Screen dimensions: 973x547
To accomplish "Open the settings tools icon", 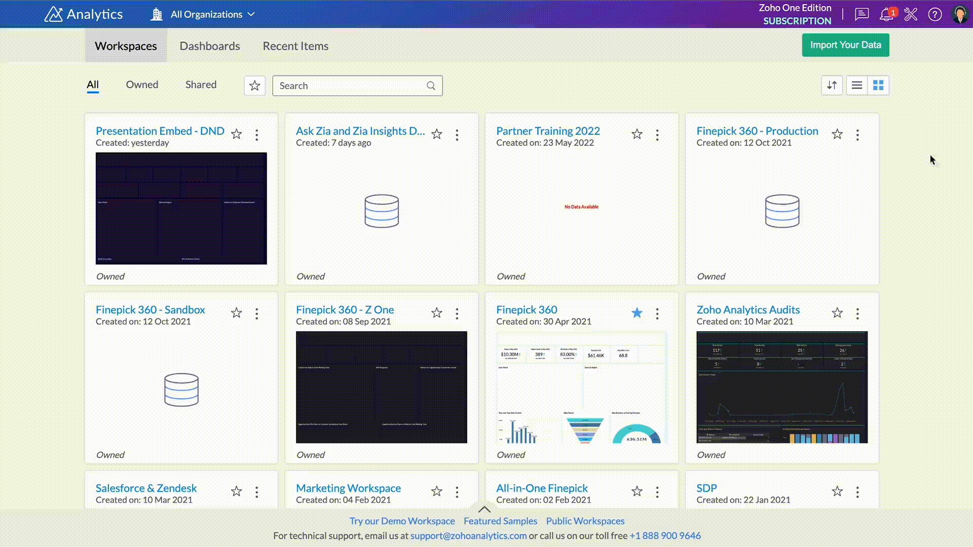I will point(911,14).
